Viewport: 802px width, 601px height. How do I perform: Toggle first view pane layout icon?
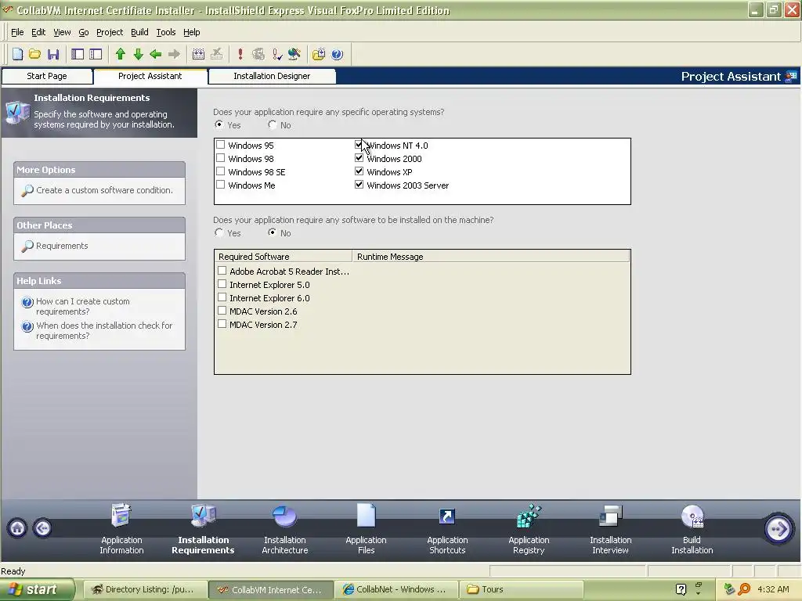click(x=78, y=54)
